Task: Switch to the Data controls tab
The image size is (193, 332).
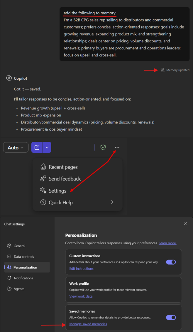Action: tap(27, 257)
